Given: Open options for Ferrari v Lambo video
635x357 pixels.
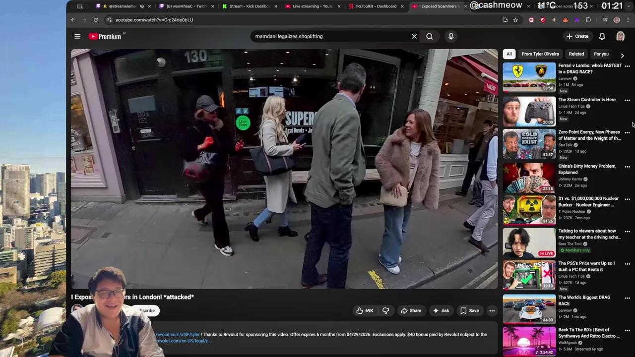Looking at the screenshot, I should [x=627, y=66].
